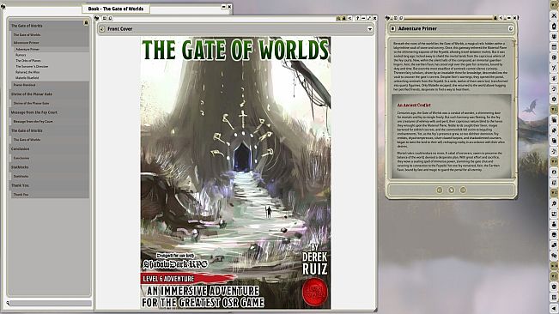Click the Adventure Primer text scrollbar

[514, 109]
